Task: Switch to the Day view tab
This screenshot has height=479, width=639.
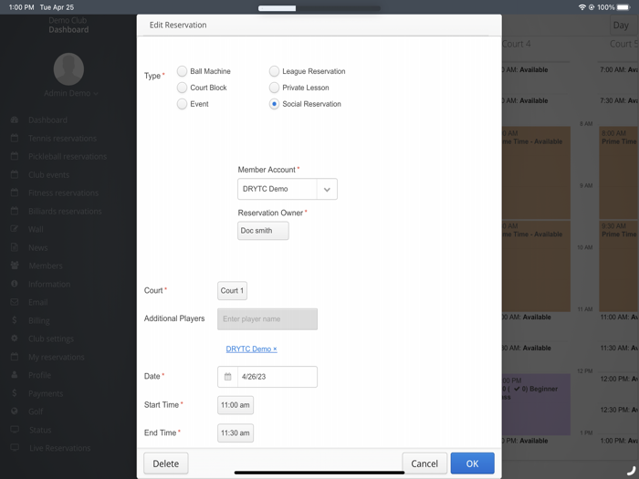Action: (621, 26)
